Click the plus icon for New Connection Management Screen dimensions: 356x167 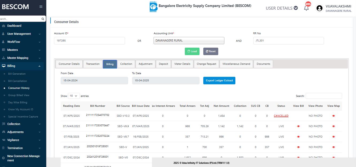click(x=3, y=158)
